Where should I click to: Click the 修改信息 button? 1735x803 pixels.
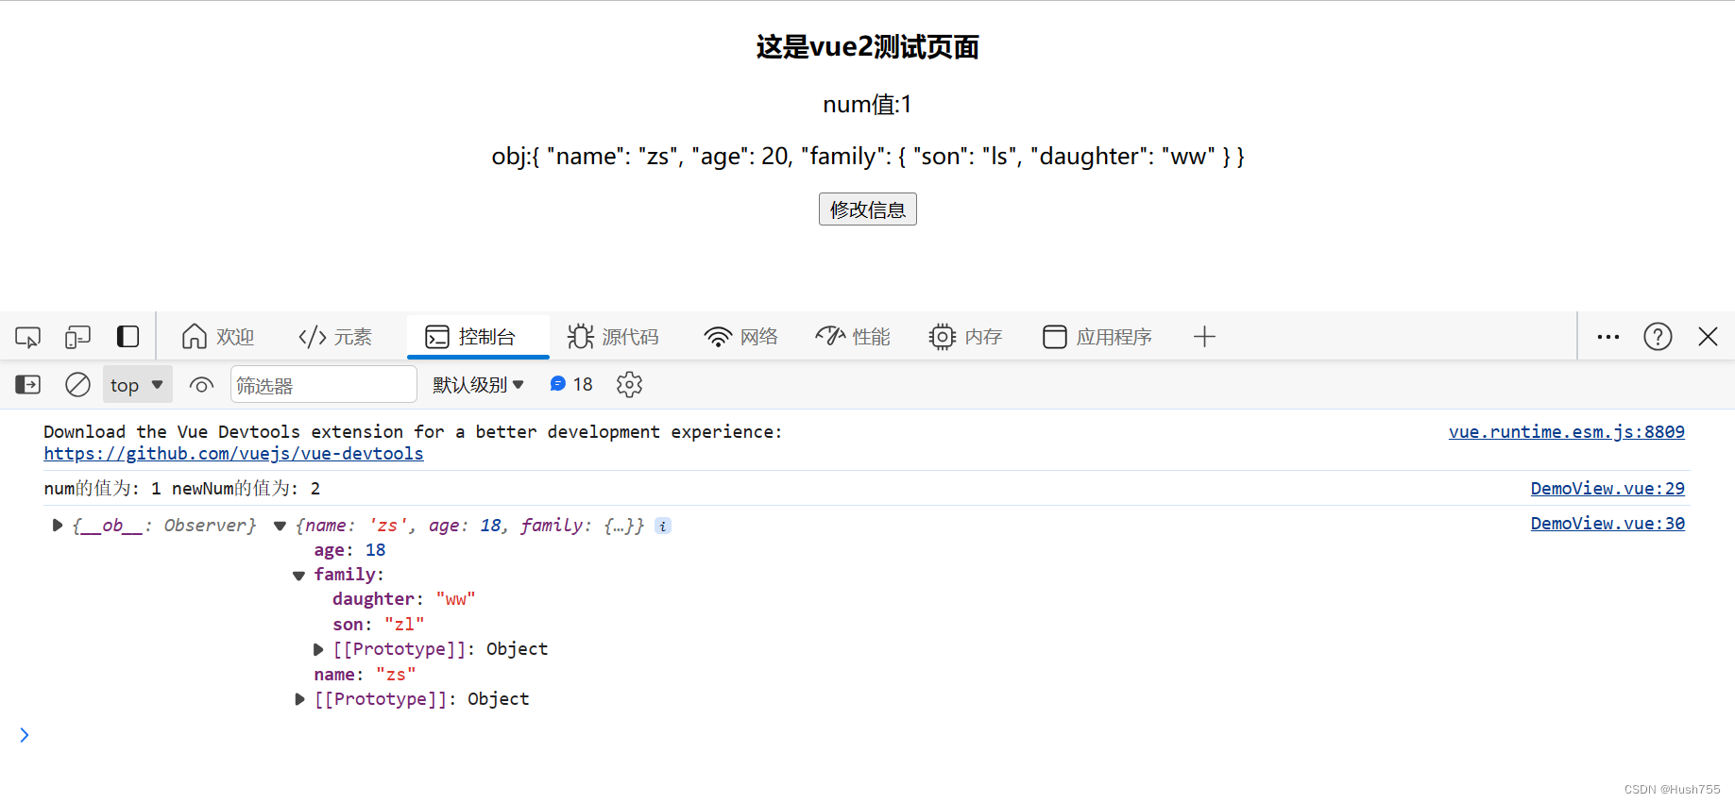pos(867,209)
